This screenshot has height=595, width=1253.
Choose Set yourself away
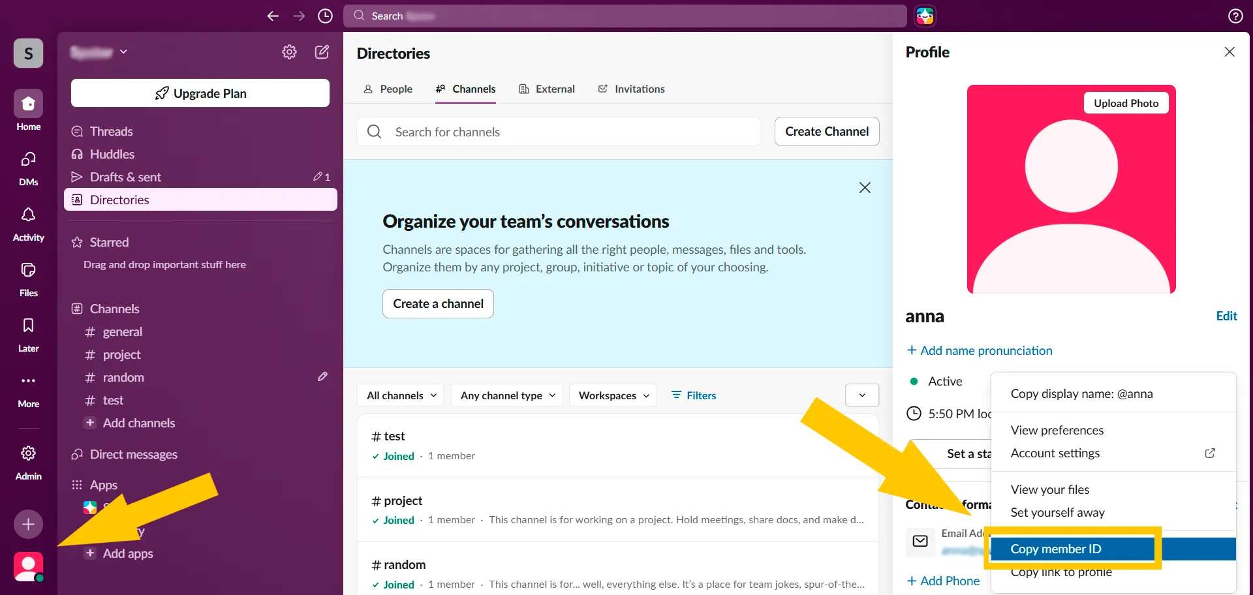tap(1113, 512)
